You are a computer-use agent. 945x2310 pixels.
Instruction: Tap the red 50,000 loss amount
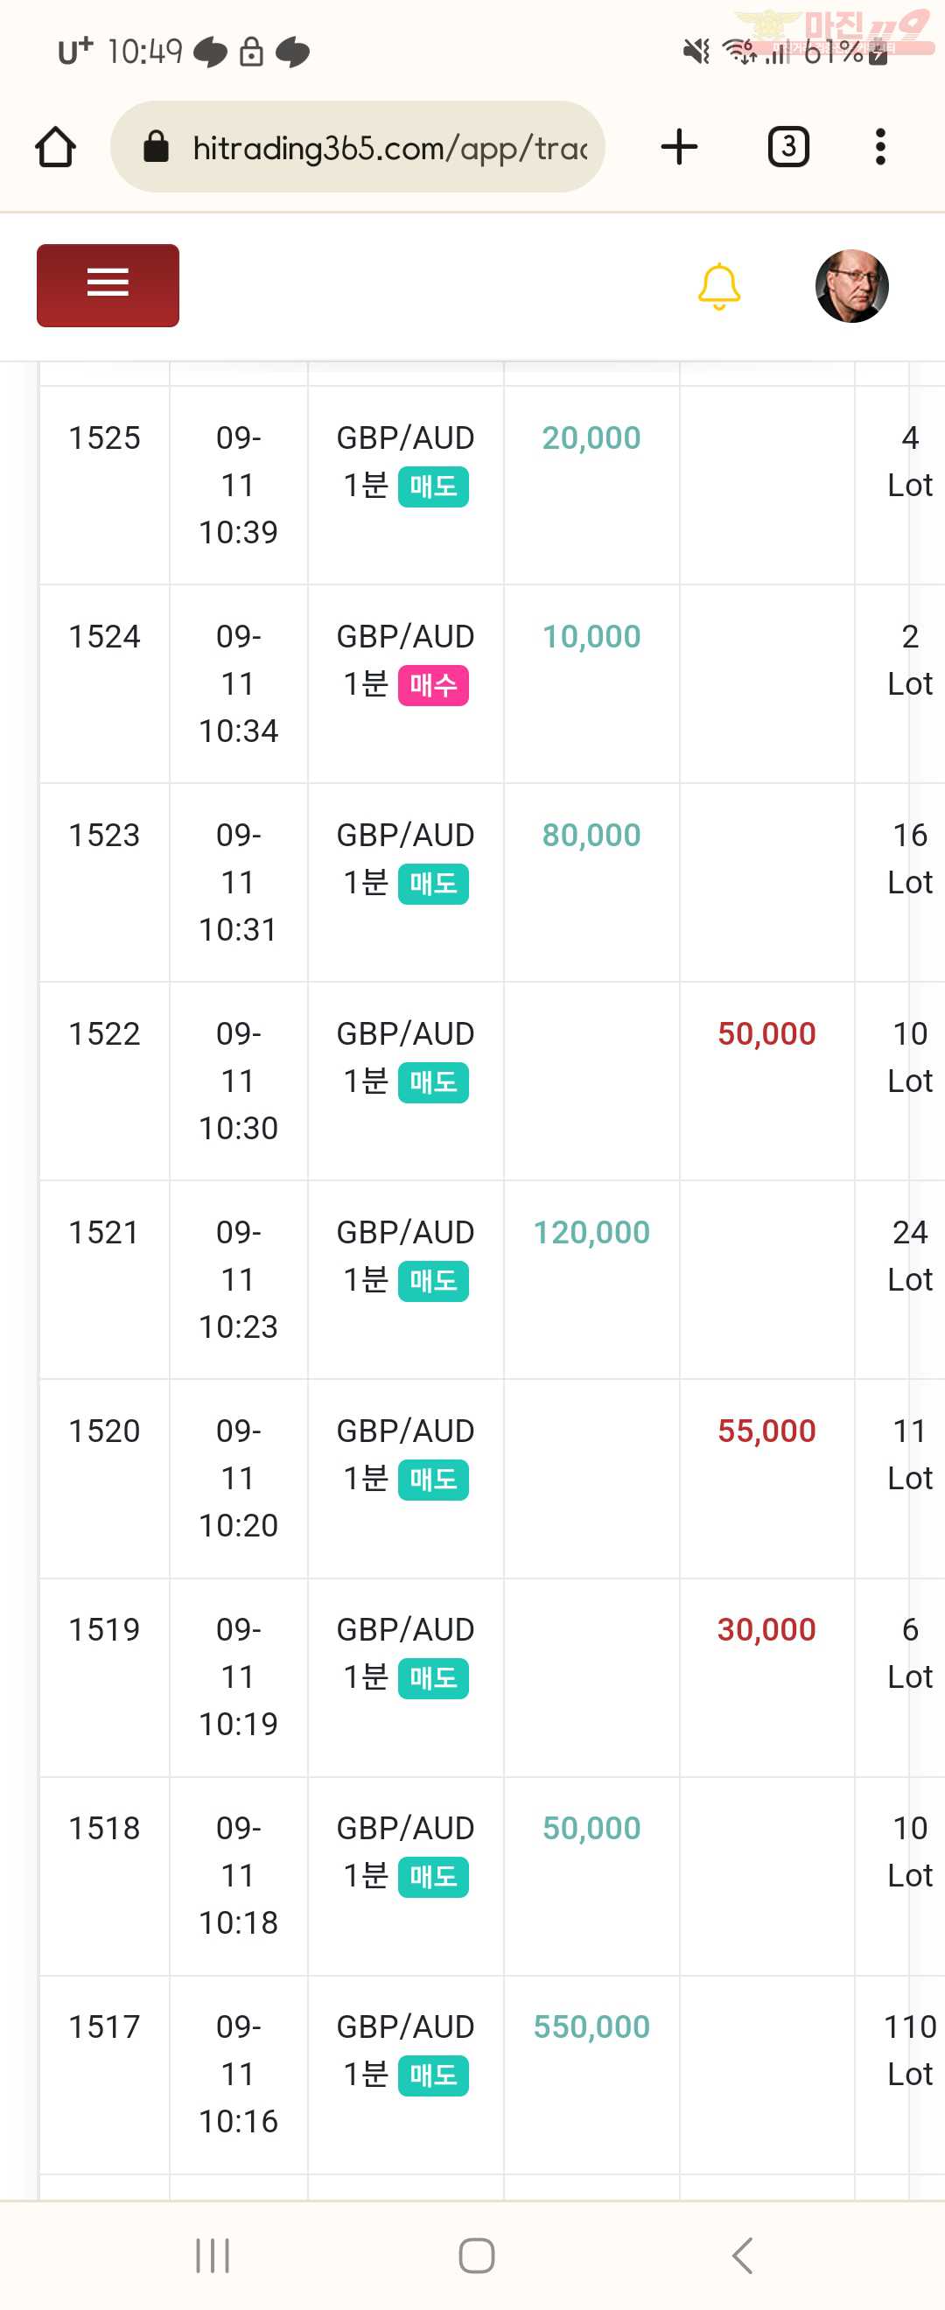click(x=766, y=1034)
